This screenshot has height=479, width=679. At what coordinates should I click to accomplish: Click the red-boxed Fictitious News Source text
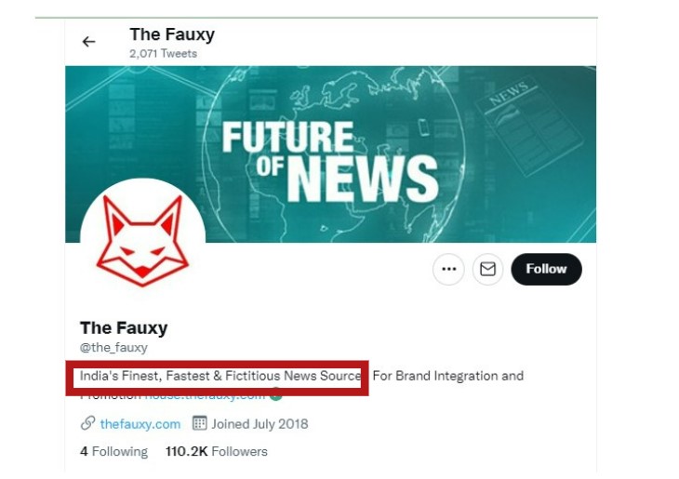coord(220,376)
